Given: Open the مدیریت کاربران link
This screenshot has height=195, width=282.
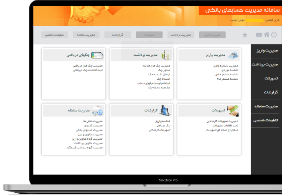Looking at the screenshot, I should click(93, 125).
